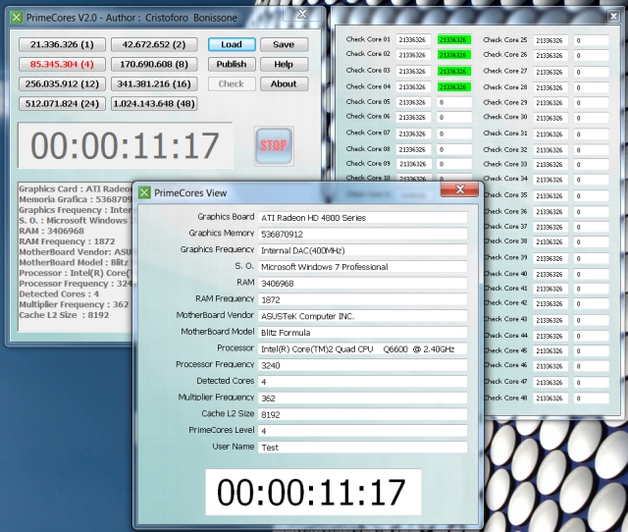Click 'Detected Cores : 4' in main log
This screenshot has width=628, height=532.
coord(59,294)
